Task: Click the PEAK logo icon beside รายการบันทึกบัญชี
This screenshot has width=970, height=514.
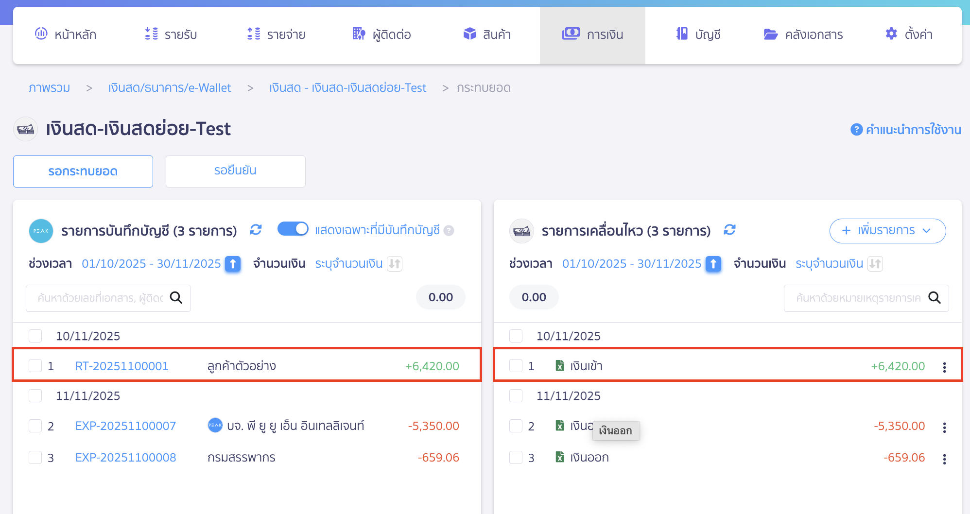Action: click(x=41, y=231)
